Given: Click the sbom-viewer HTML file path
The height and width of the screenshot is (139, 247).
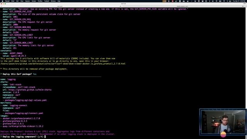Looking at the screenshot, I should (x=63, y=64).
